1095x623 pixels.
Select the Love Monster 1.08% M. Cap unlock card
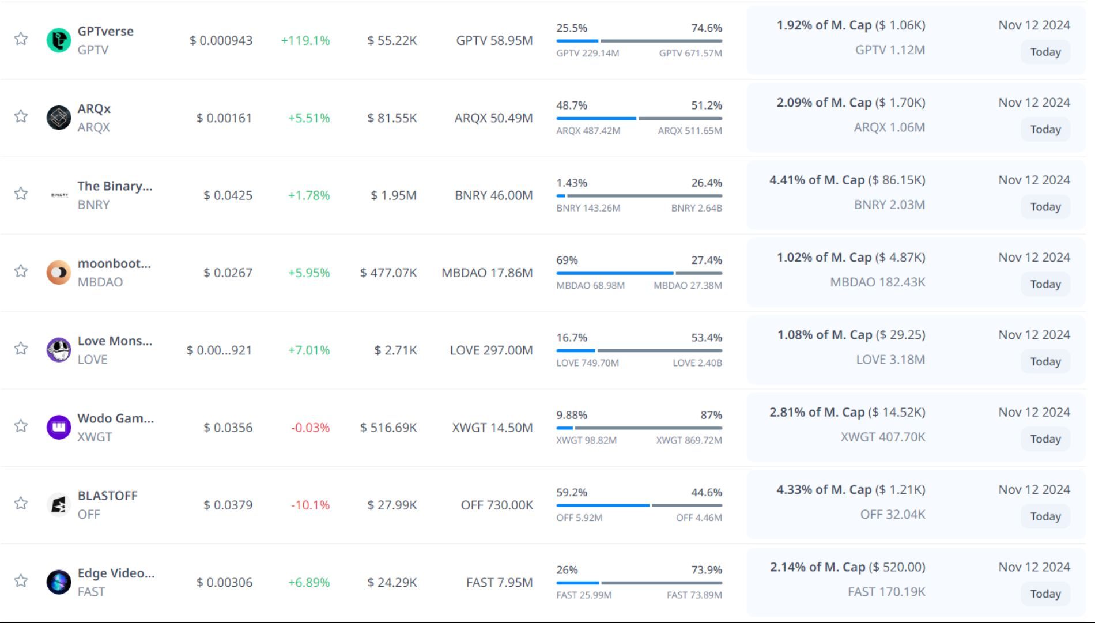[x=916, y=348]
